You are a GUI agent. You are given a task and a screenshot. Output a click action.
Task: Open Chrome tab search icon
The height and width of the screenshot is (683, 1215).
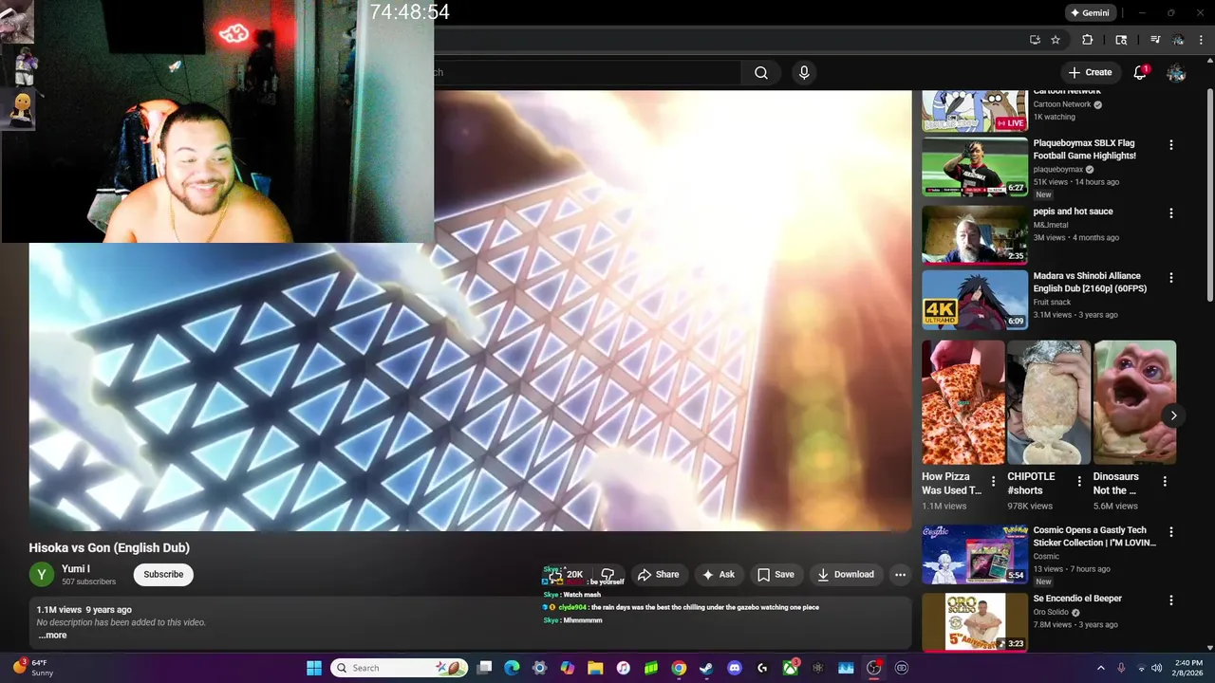click(1121, 40)
